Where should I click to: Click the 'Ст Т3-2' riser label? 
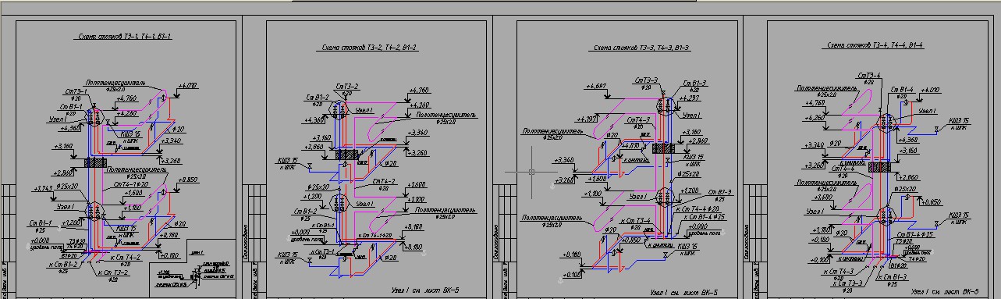347,86
